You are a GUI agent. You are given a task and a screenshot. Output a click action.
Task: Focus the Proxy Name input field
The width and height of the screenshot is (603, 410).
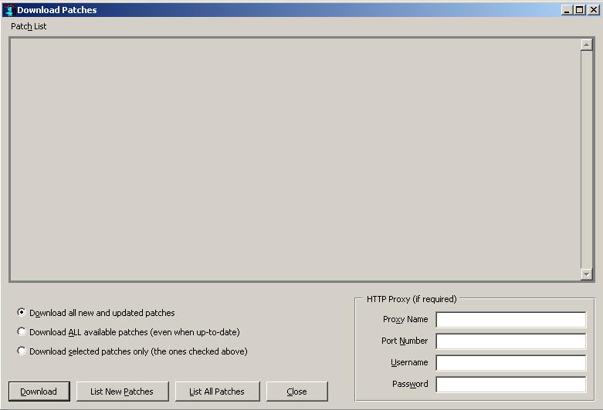(x=510, y=319)
